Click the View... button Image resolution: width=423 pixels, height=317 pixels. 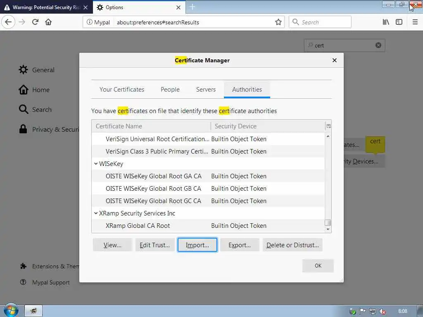(x=112, y=245)
